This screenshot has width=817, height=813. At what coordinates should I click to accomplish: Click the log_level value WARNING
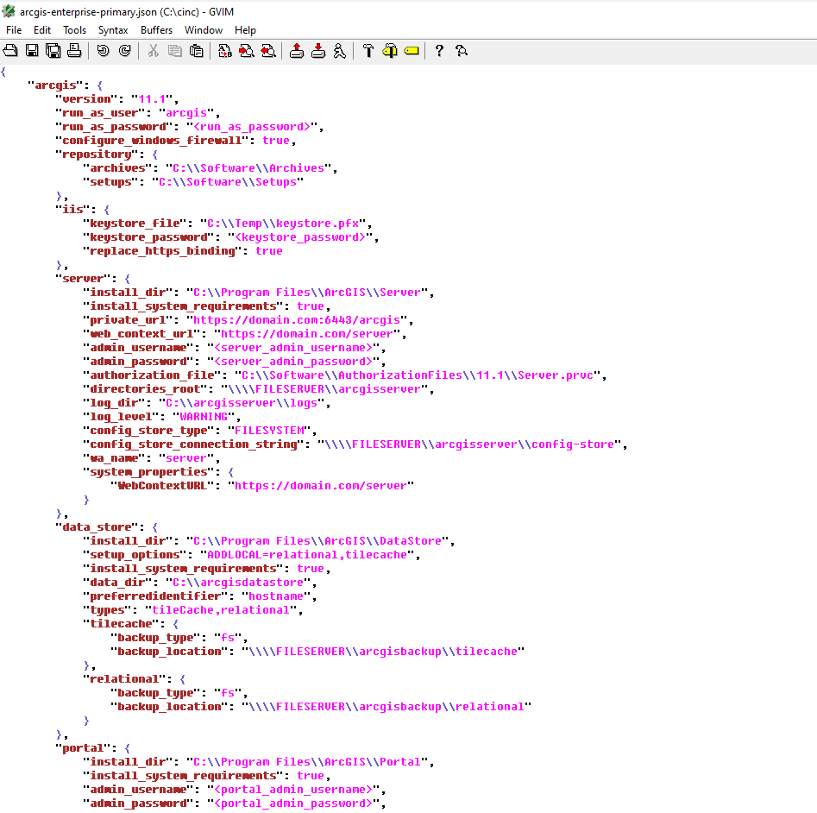[204, 417]
